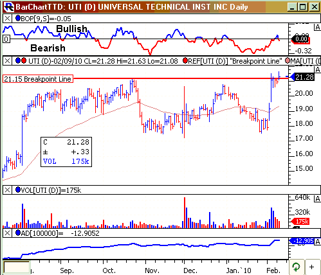Toggle the A autoscale button in price pane
321x275 pixels.
[317, 69]
